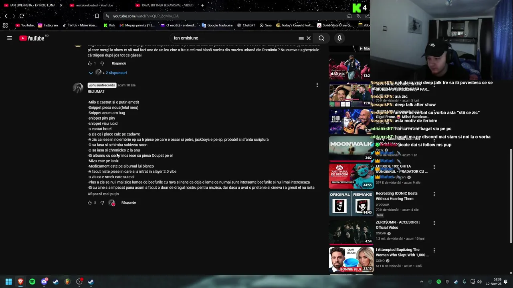The width and height of the screenshot is (513, 288).
Task: Show hidden system tray icons chevron
Action: [421, 282]
